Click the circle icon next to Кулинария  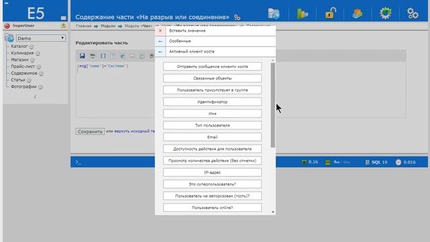point(38,54)
